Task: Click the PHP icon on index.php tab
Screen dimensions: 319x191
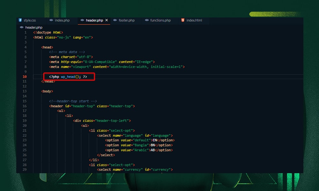Action: click(51, 20)
